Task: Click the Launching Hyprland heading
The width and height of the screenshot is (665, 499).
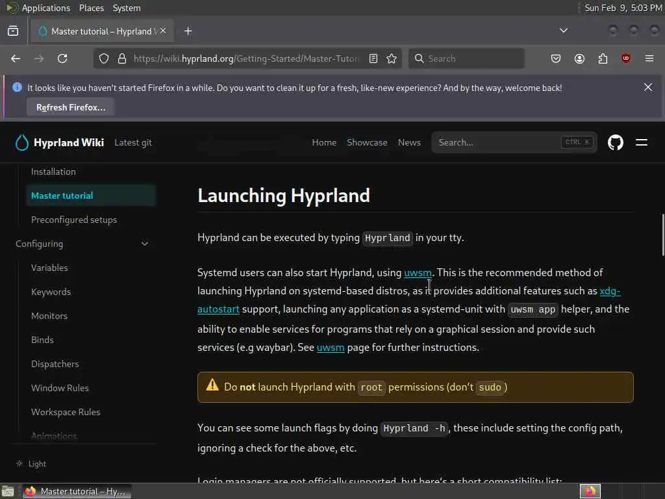Action: 284,196
